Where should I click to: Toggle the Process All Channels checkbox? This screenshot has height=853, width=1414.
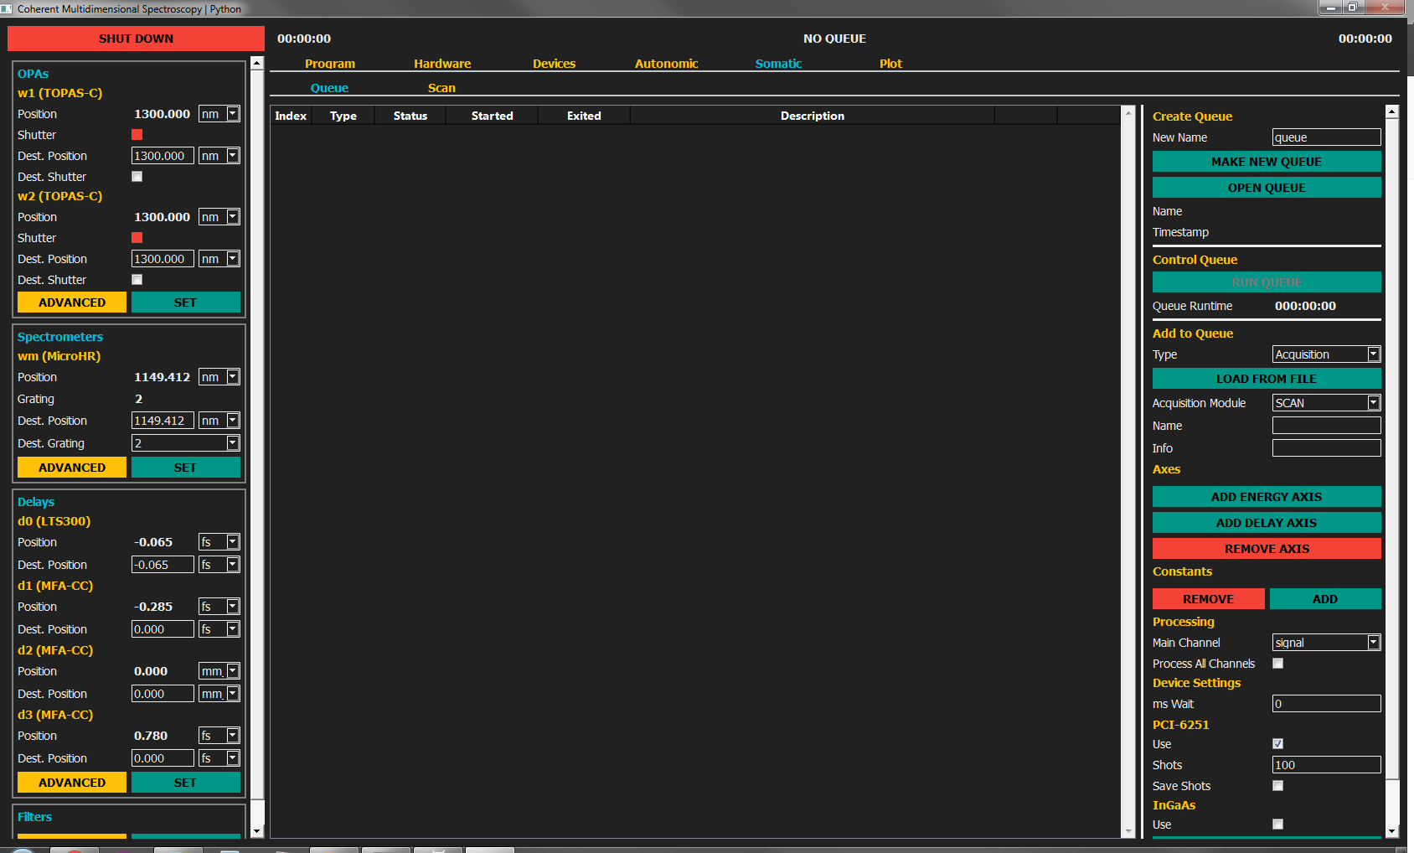(x=1277, y=664)
